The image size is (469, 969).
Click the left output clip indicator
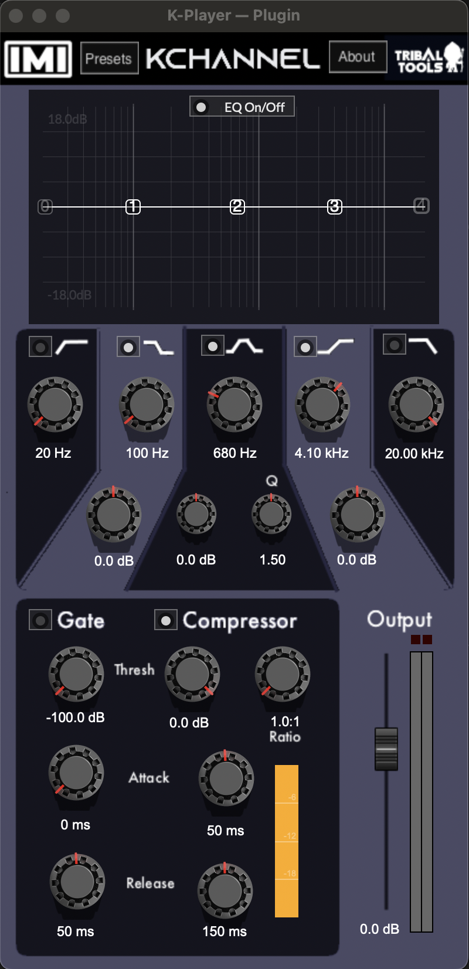416,640
